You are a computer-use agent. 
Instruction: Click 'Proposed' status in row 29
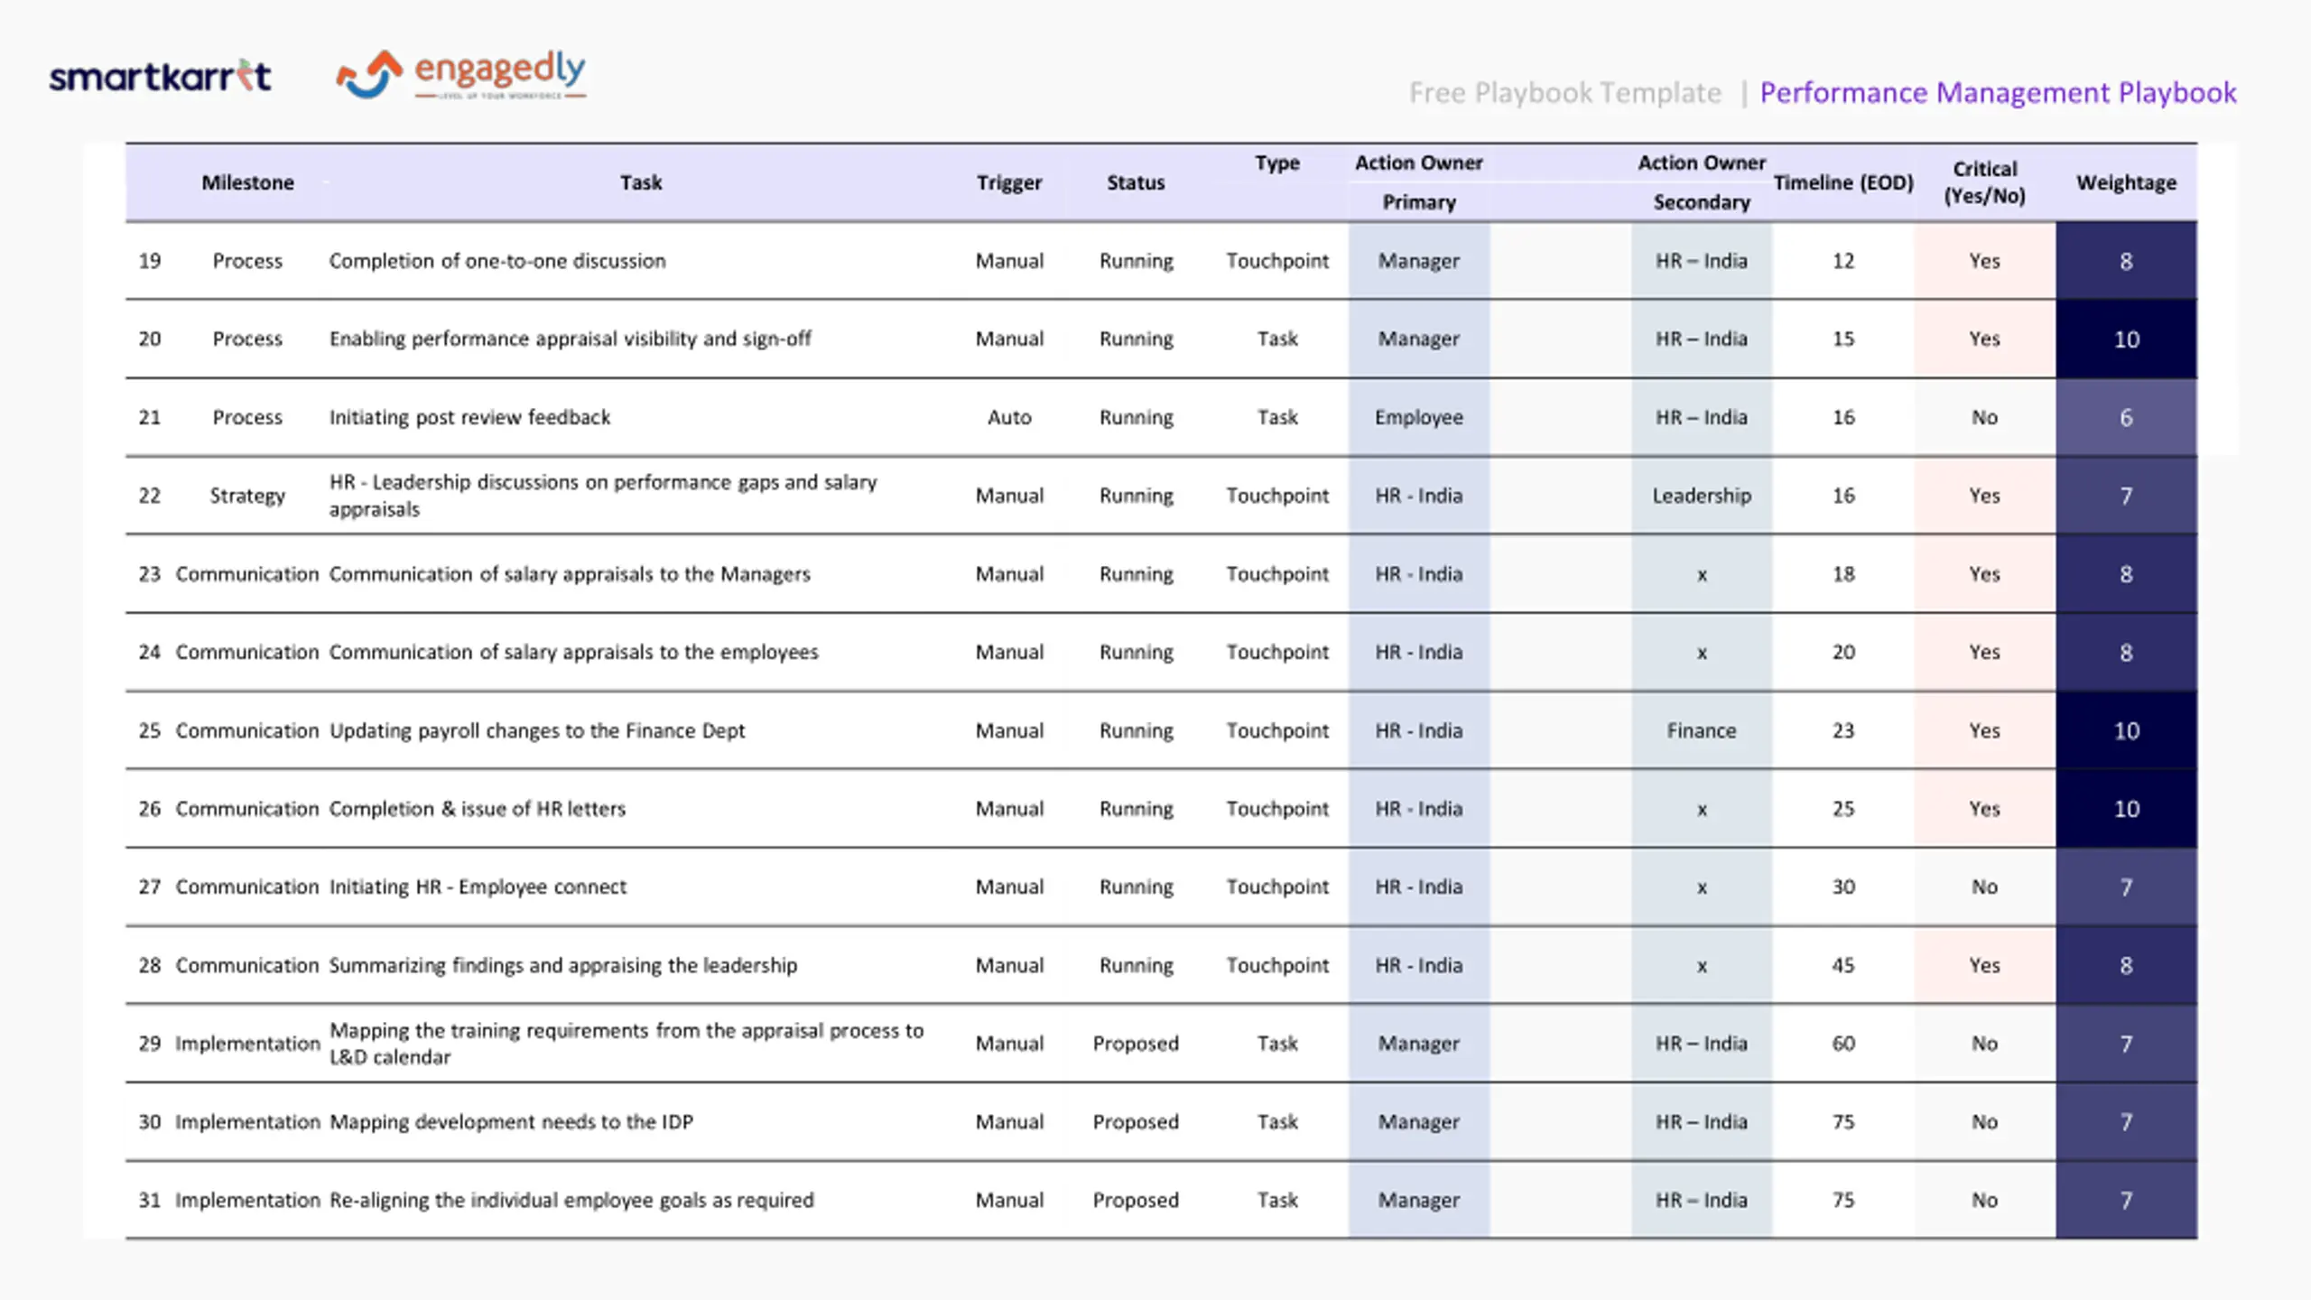pyautogui.click(x=1136, y=1044)
